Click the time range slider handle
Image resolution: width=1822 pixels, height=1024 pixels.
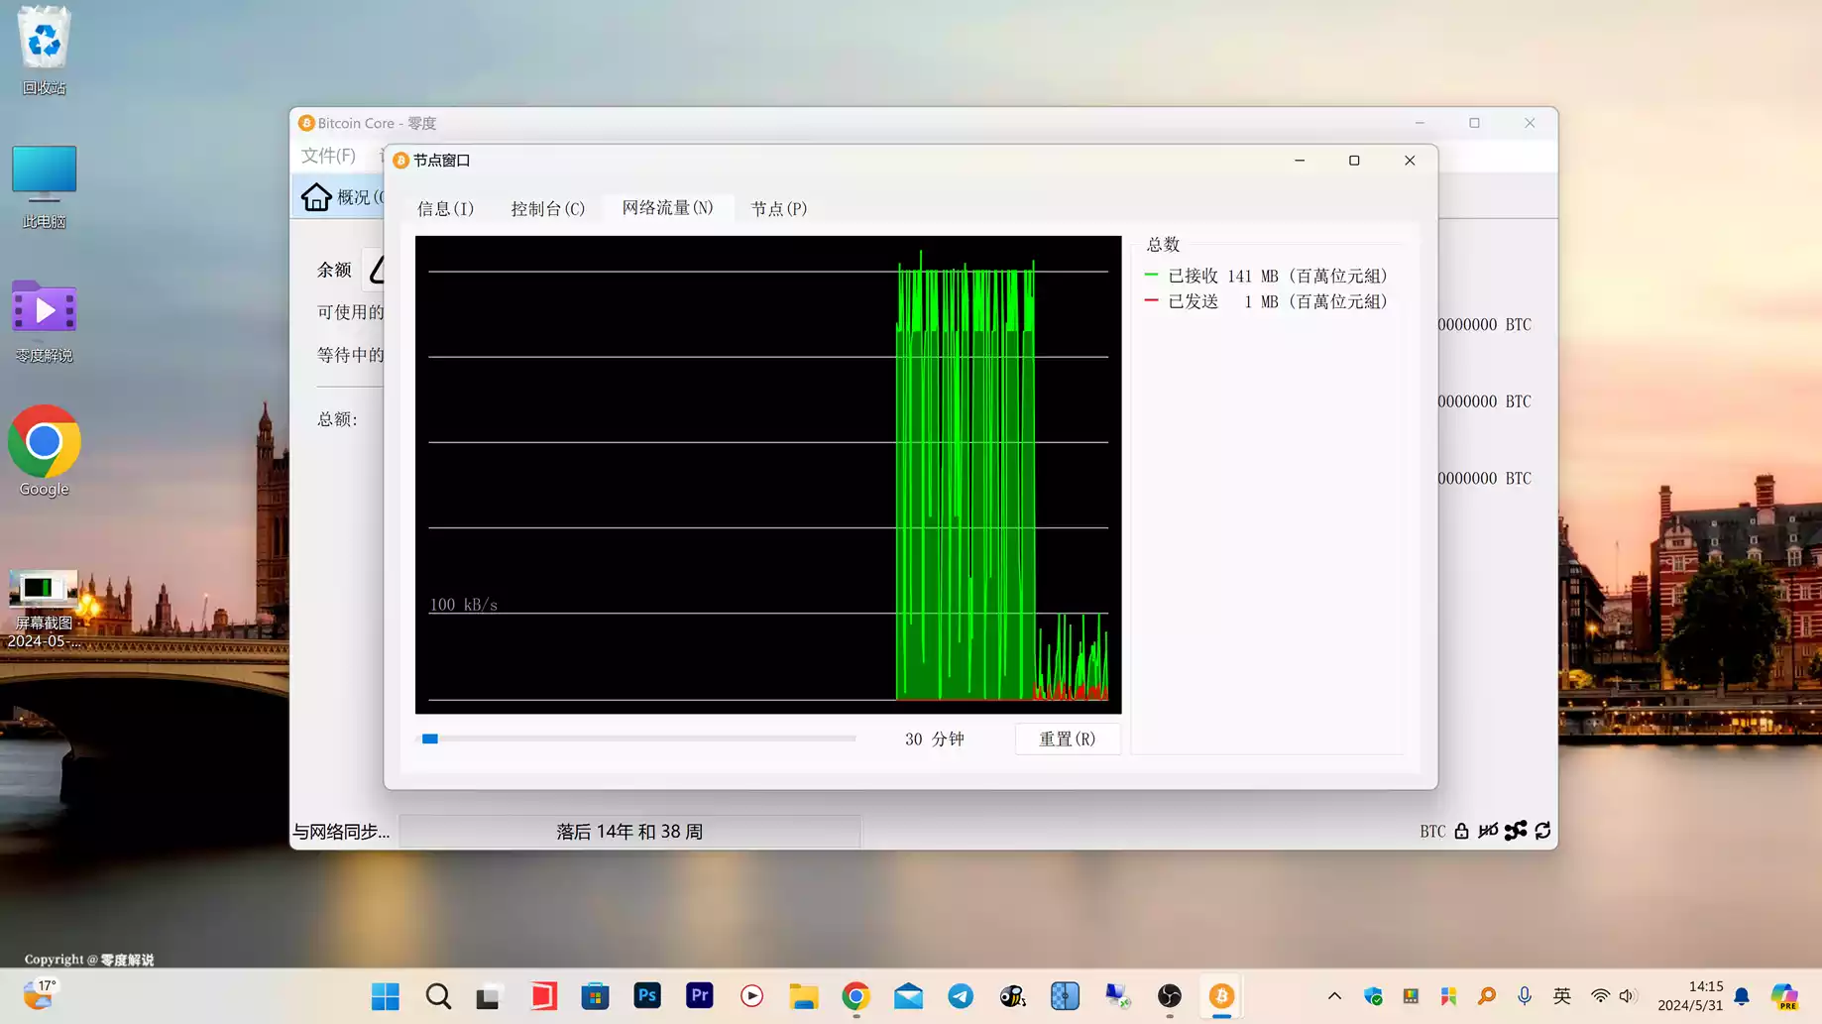click(x=430, y=739)
